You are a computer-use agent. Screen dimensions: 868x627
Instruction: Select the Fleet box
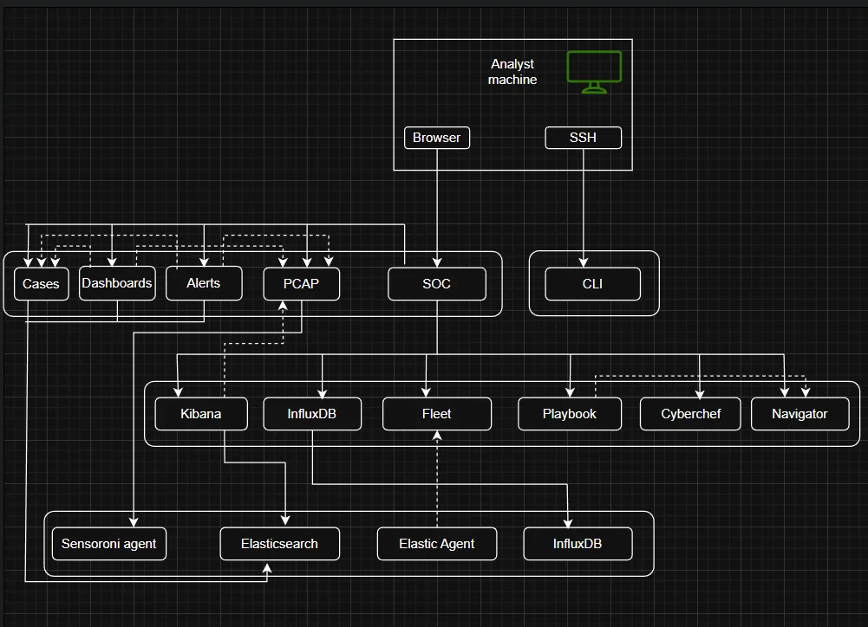437,414
